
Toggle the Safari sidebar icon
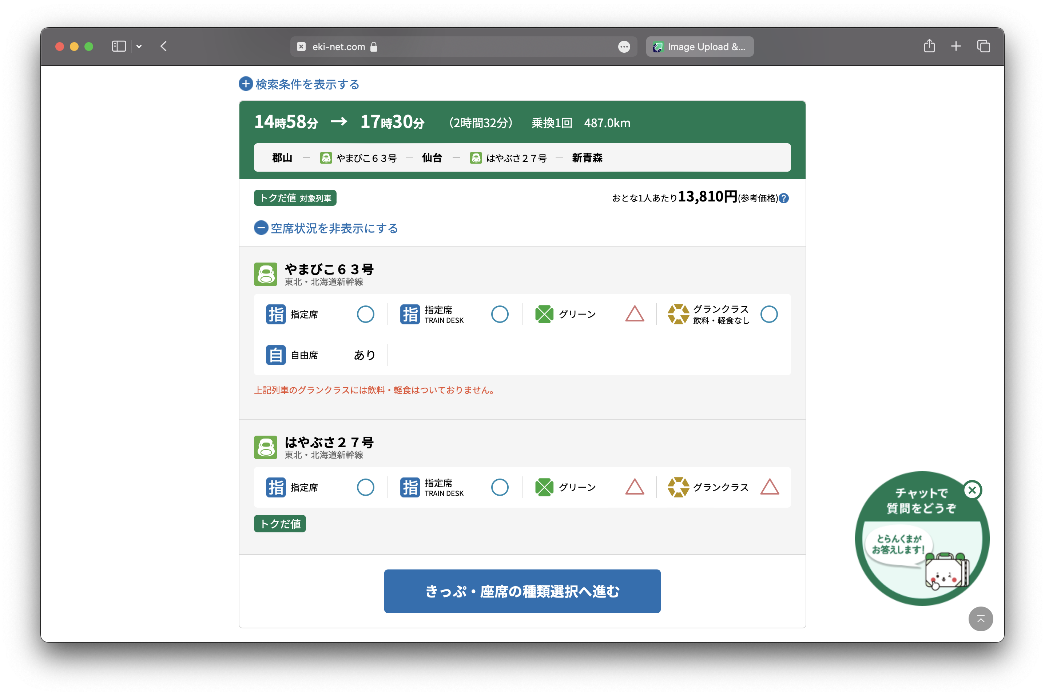(119, 47)
